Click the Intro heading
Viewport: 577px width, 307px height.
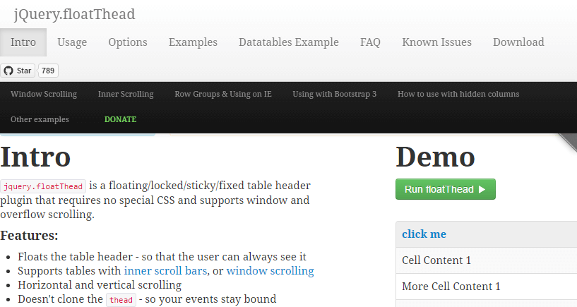click(35, 157)
